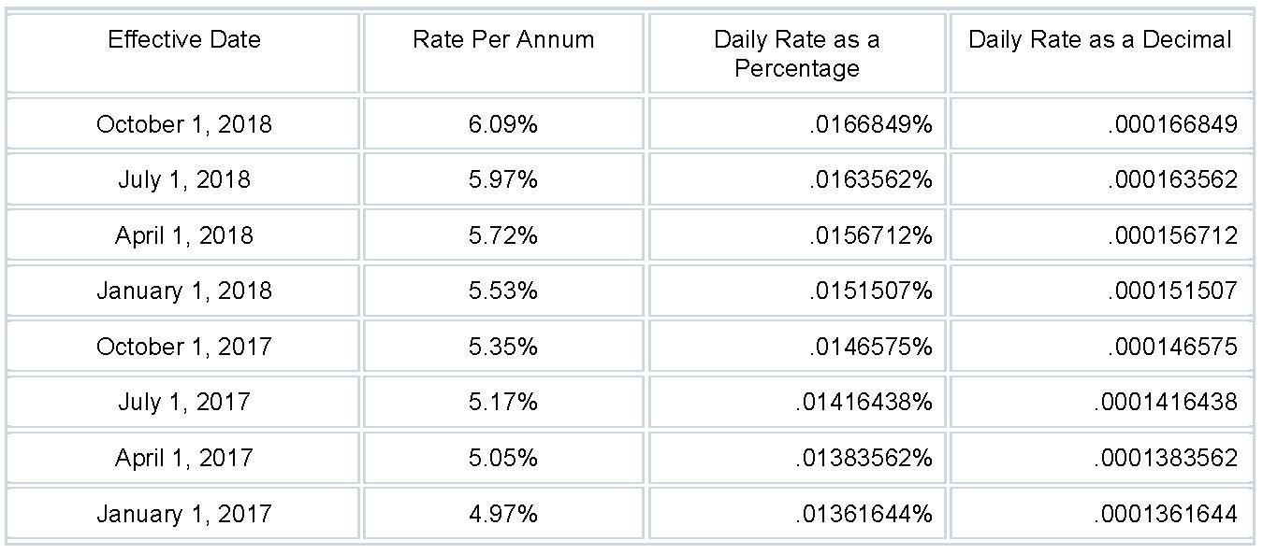Click the .0151507% daily percentage cell
The image size is (1263, 554).
point(870,291)
